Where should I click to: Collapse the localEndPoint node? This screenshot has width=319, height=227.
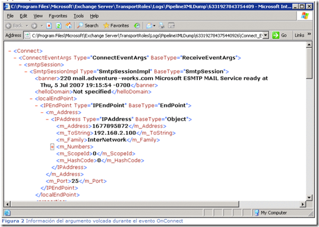pos(31,99)
